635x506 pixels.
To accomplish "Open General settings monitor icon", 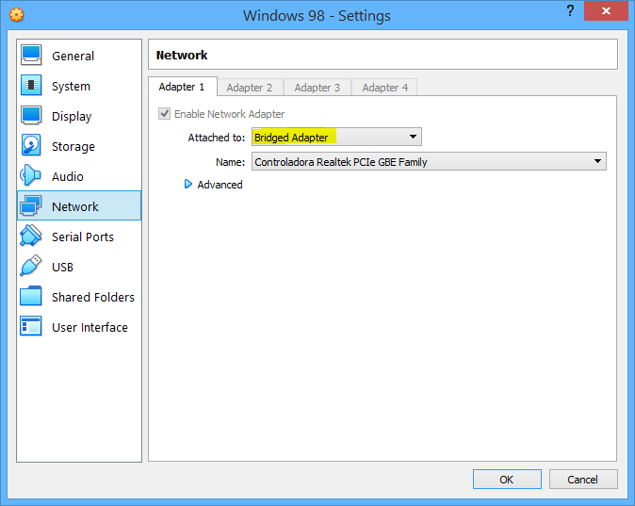I will pyautogui.click(x=31, y=55).
